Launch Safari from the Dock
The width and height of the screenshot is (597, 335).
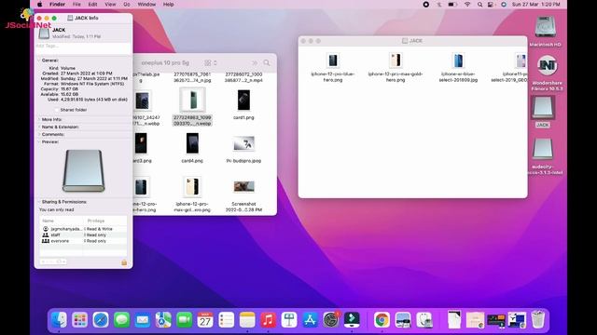(x=101, y=319)
